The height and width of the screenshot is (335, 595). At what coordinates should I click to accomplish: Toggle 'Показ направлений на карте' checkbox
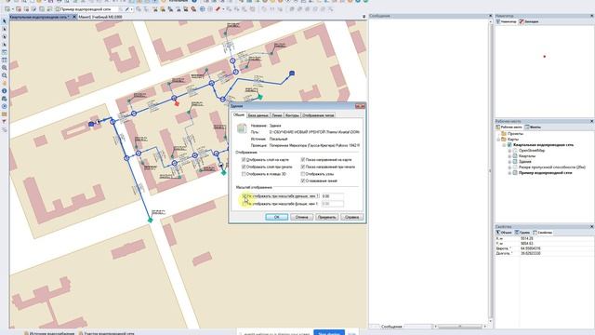click(303, 160)
